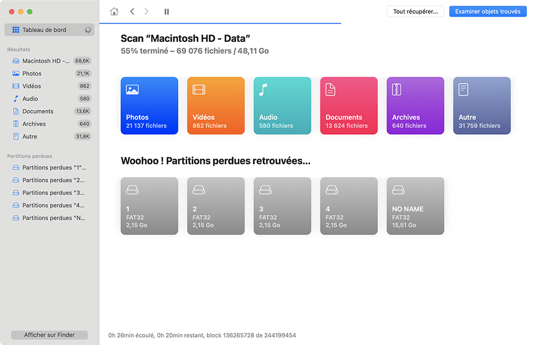The image size is (533, 345).
Task: Click the file icon on Autre card
Action: tap(464, 90)
